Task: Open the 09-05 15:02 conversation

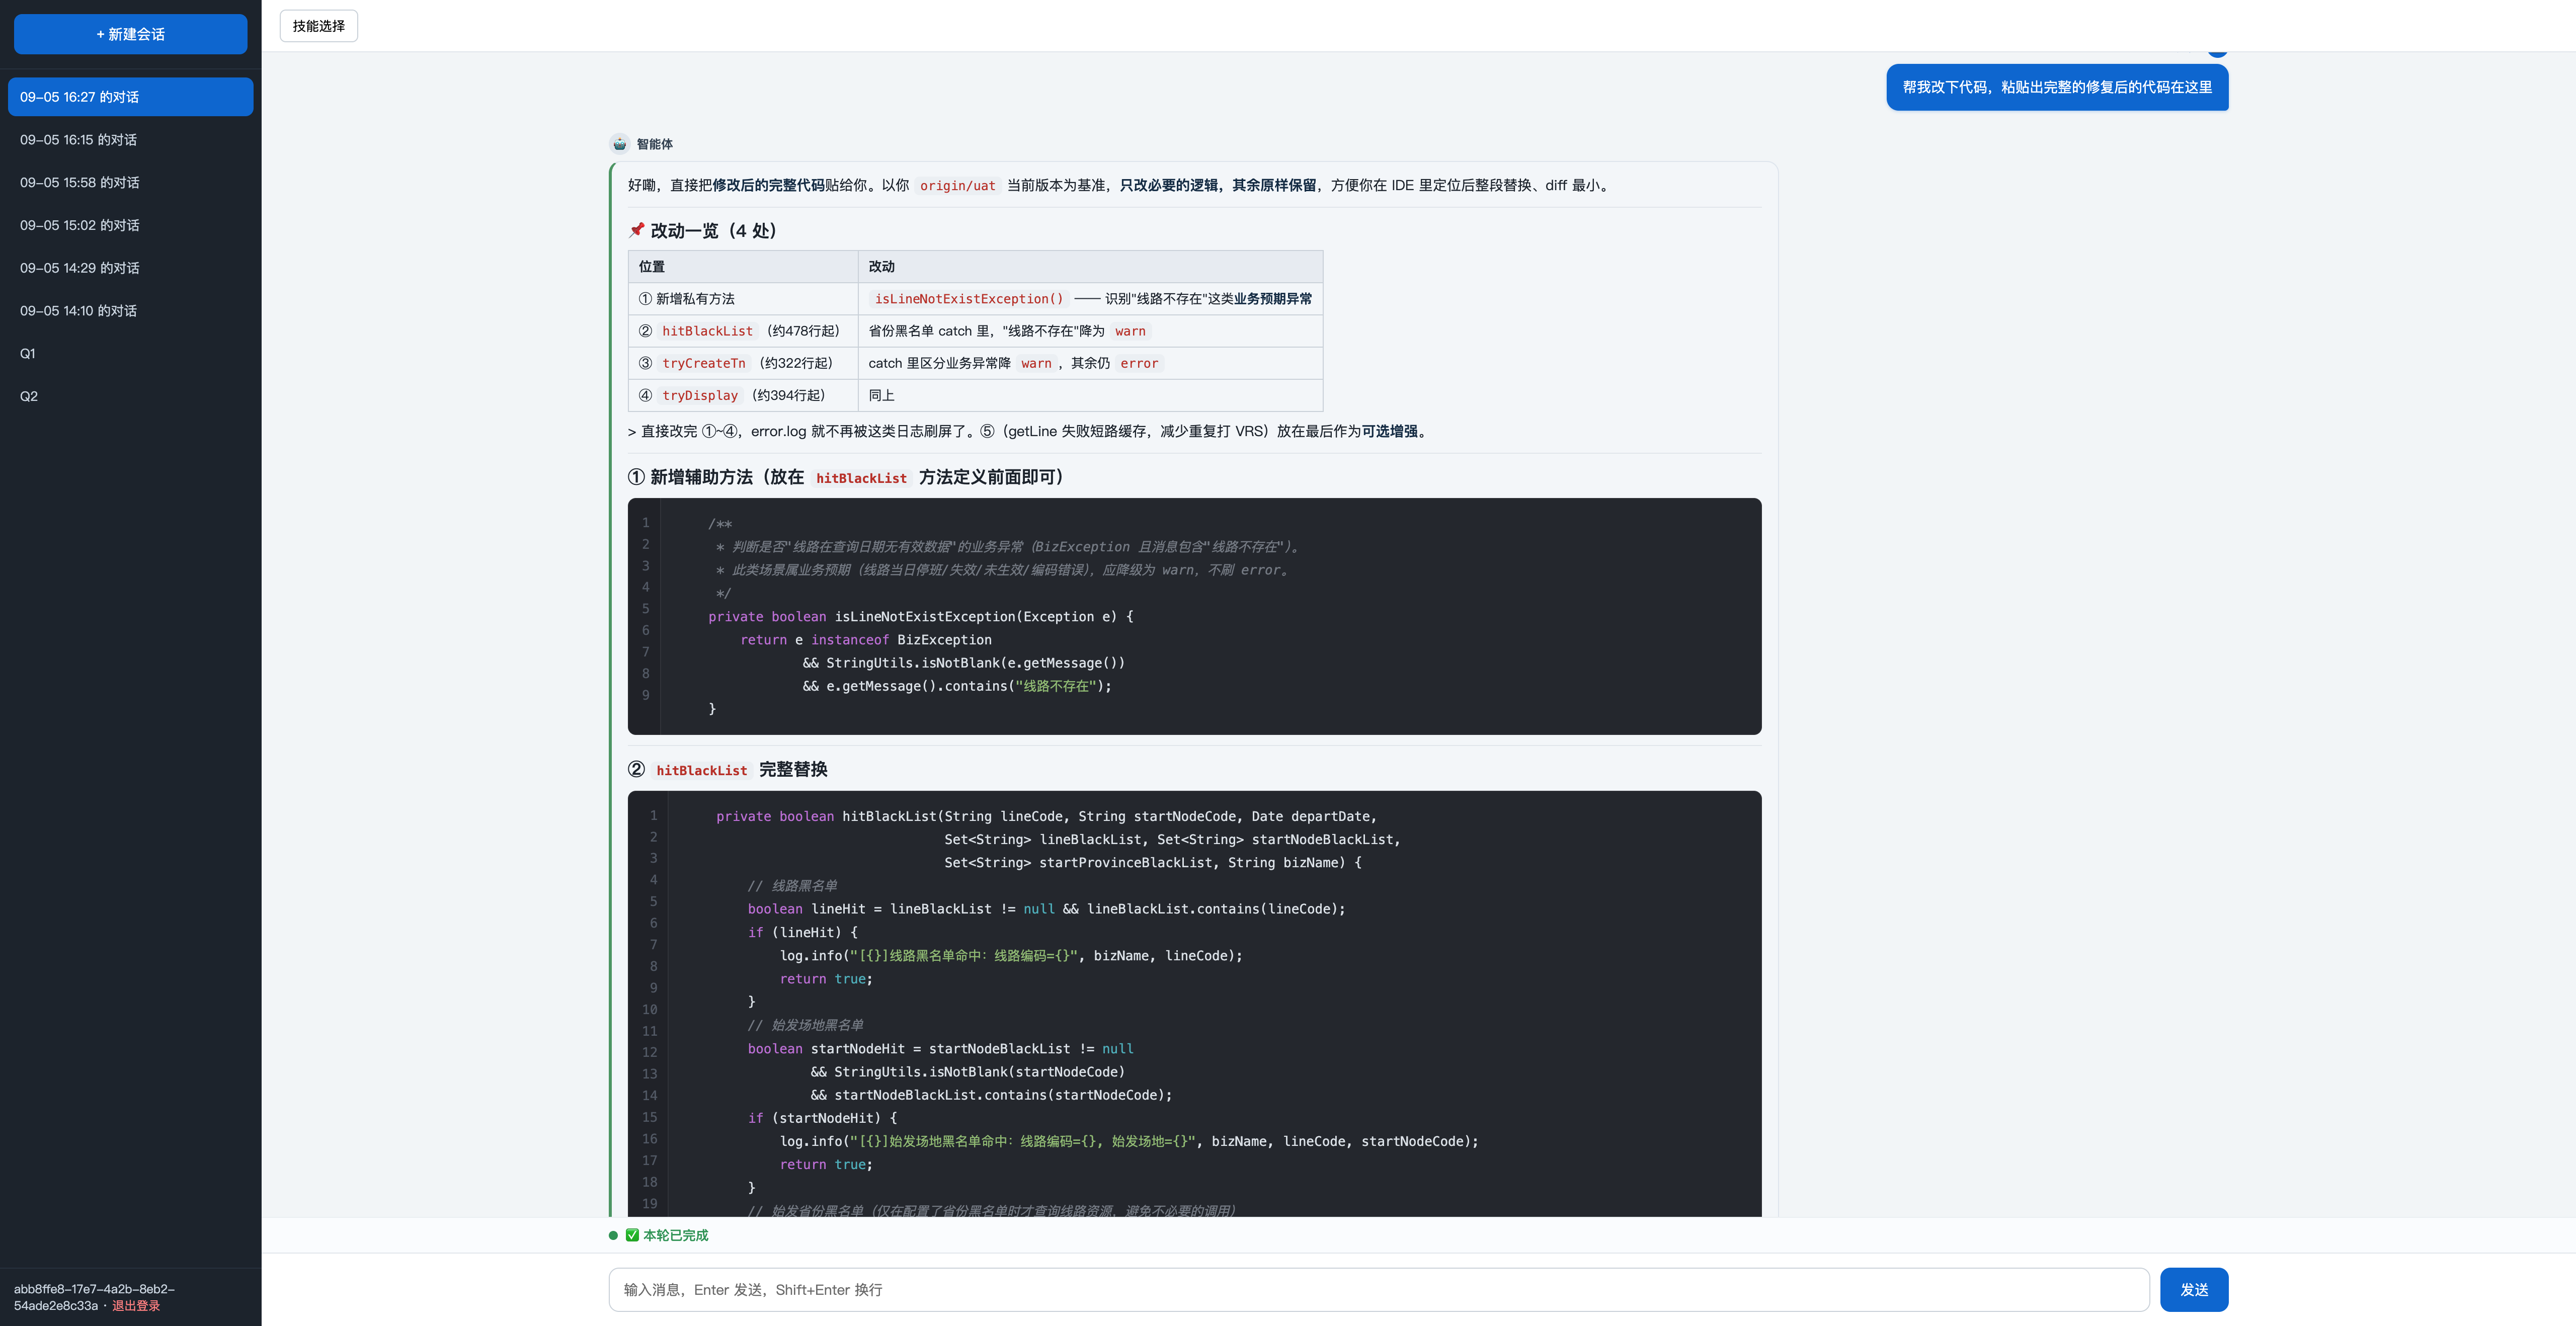Action: (x=130, y=225)
